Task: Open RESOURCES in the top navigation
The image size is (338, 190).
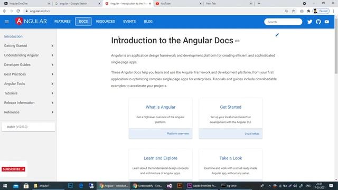Action: coord(106,22)
